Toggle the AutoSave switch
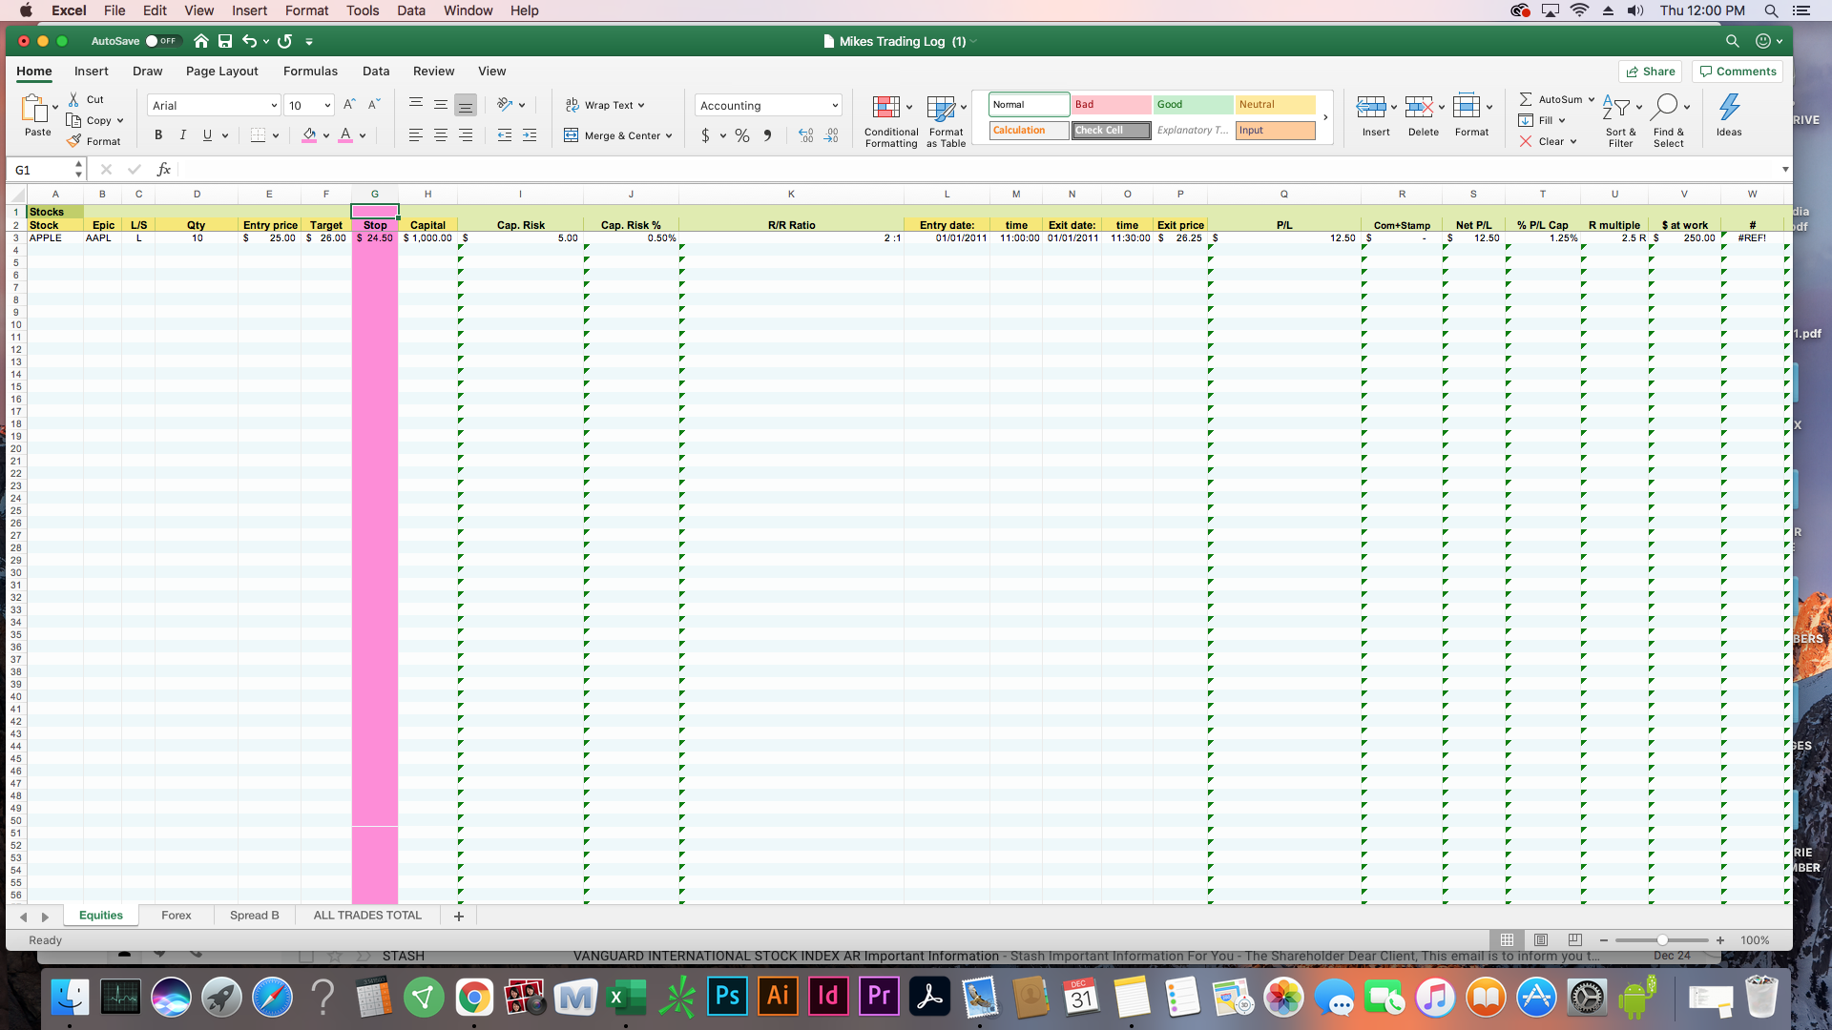 (x=162, y=41)
